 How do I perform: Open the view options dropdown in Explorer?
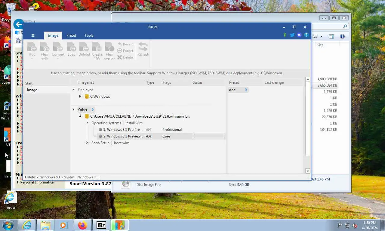click(x=321, y=36)
